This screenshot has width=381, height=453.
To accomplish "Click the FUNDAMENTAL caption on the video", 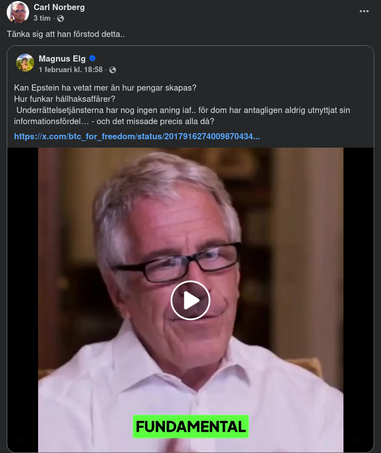I will point(190,427).
